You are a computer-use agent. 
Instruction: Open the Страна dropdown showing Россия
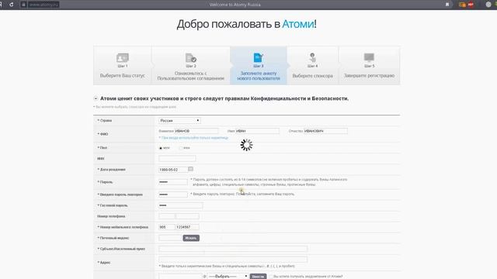179,121
